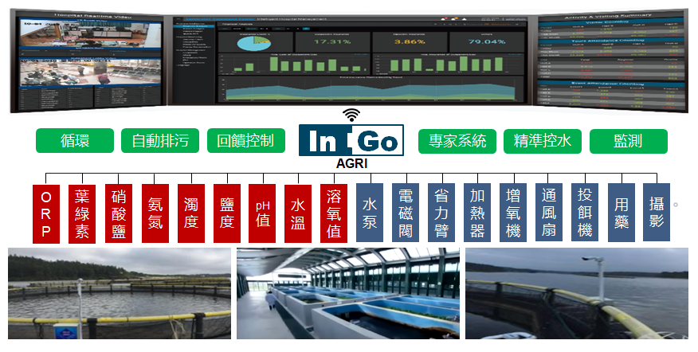This screenshot has height=352, width=698.
Task: Open the 監測 button
Action: point(628,141)
